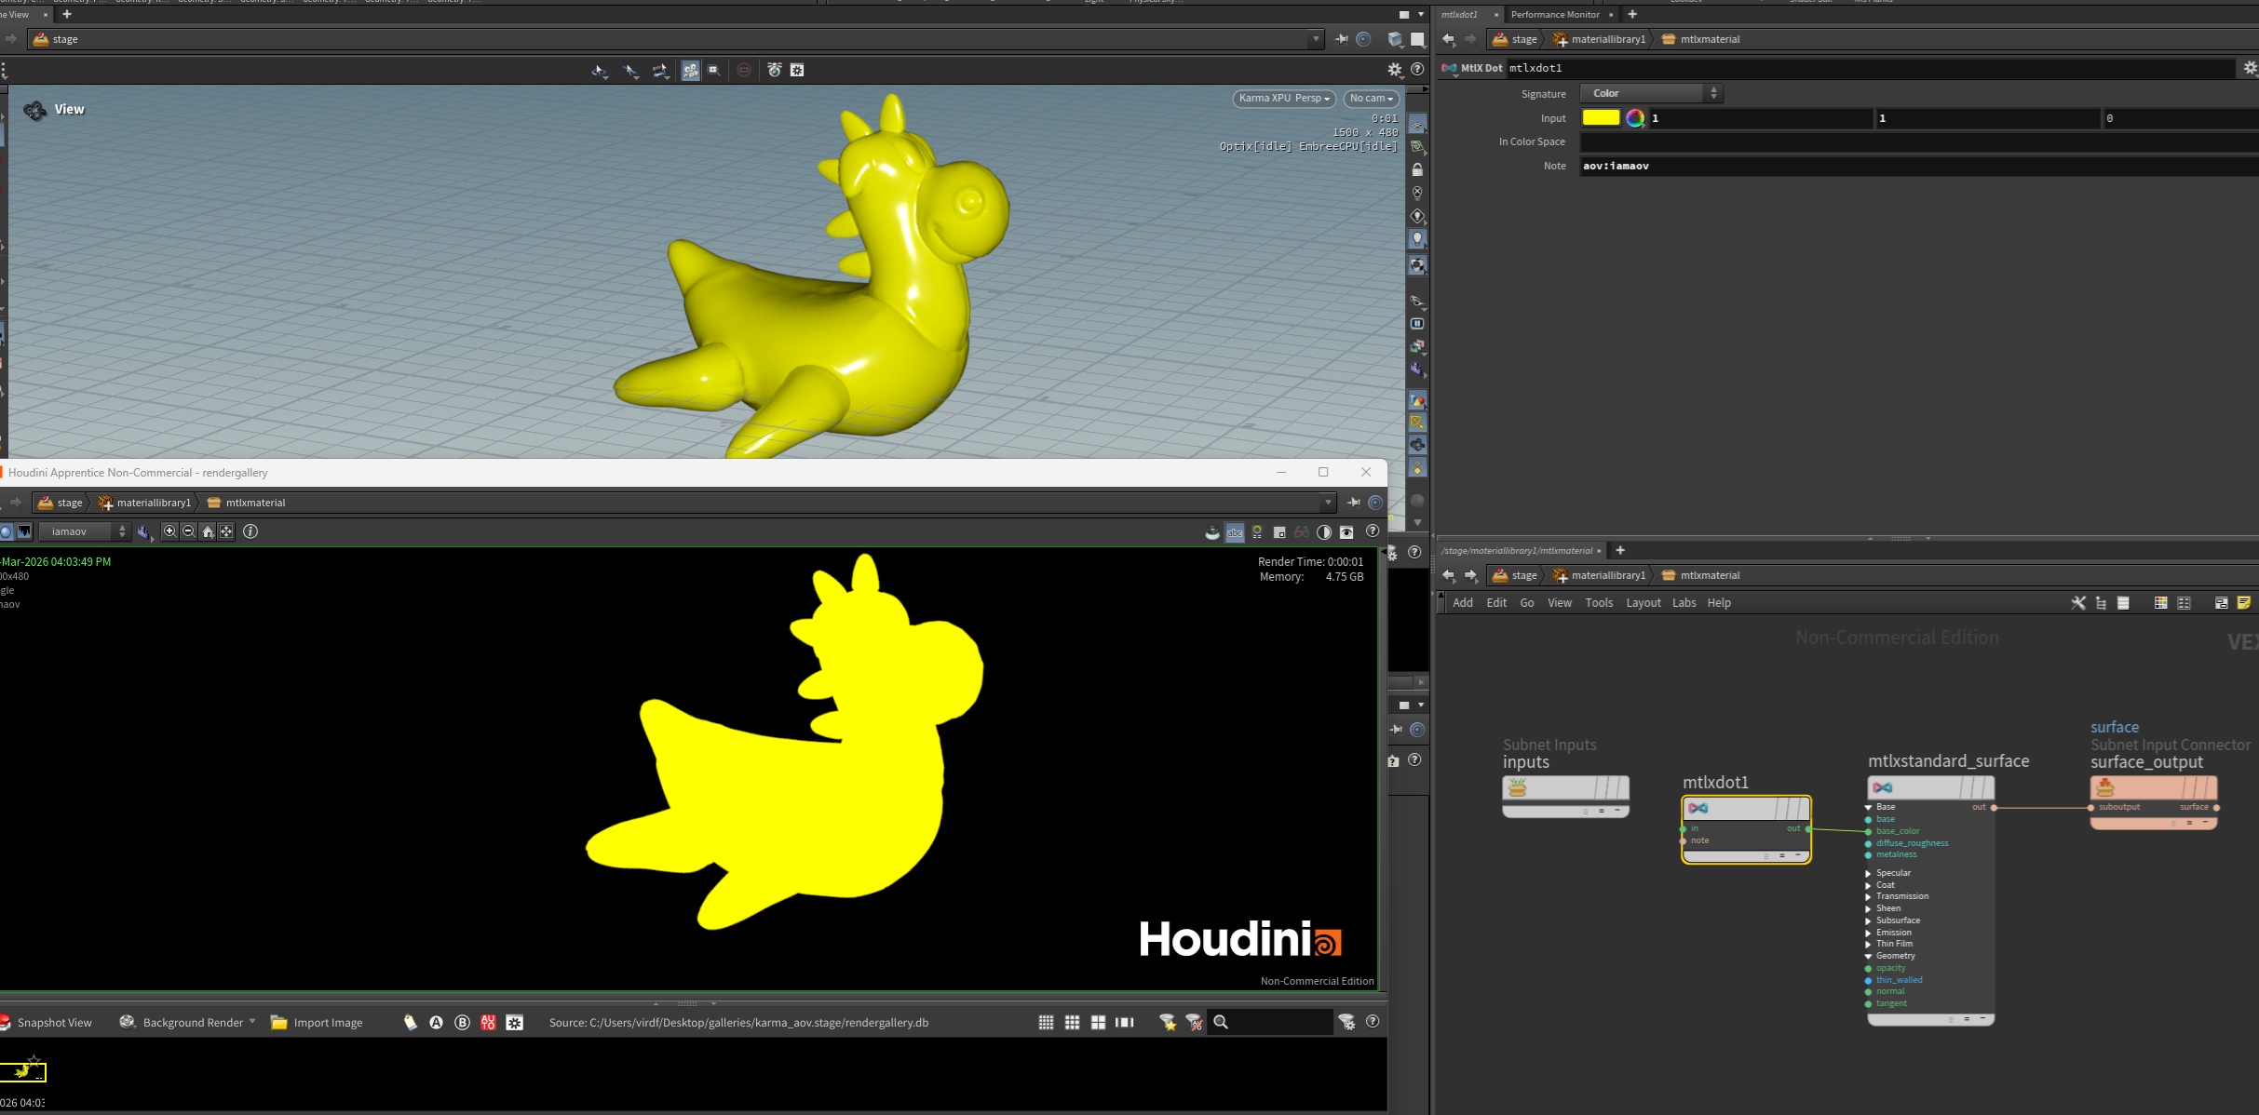
Task: Open the Karma XPU Persp menu
Action: tap(1283, 98)
